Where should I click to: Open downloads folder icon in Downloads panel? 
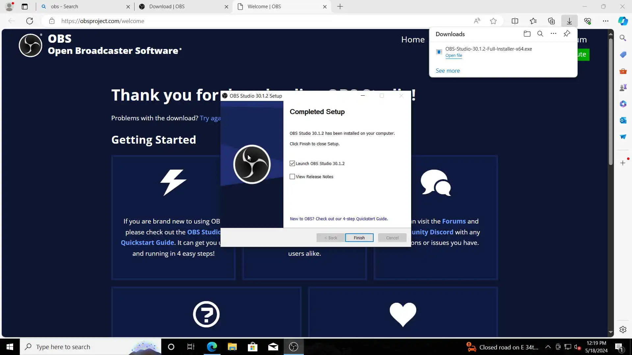pyautogui.click(x=527, y=34)
